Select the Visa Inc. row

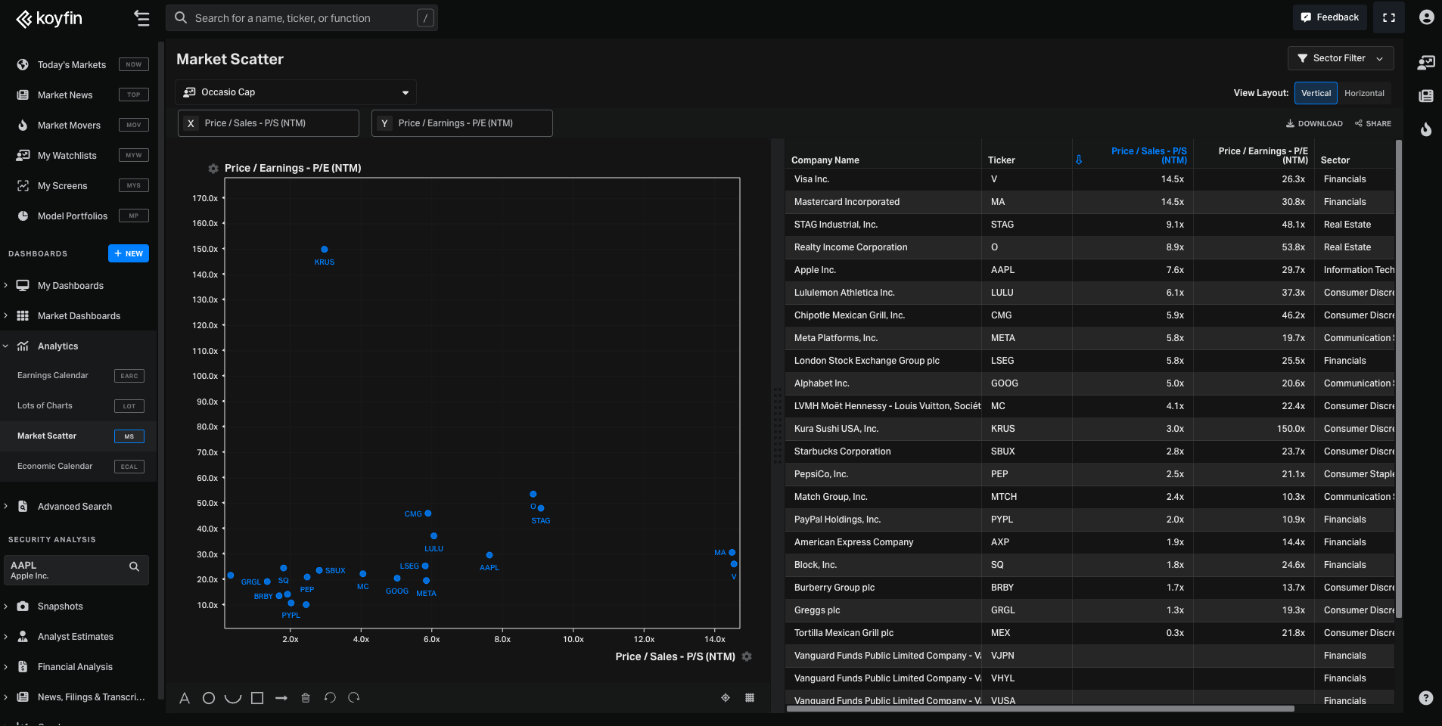(x=1089, y=179)
